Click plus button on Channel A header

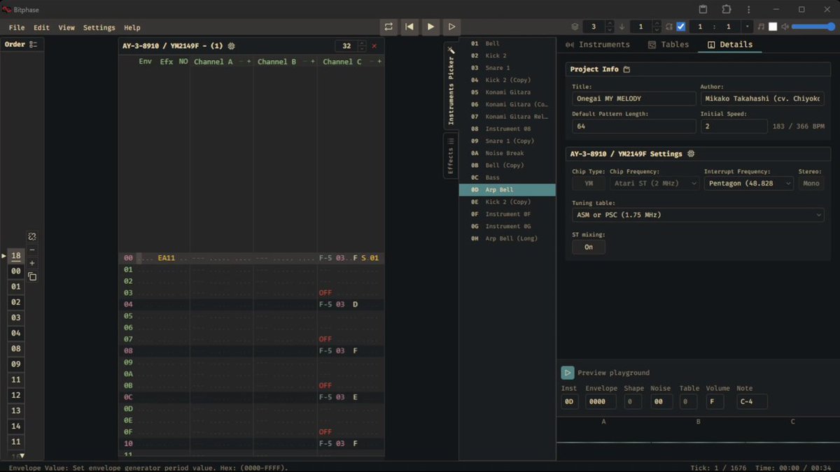[x=248, y=62]
